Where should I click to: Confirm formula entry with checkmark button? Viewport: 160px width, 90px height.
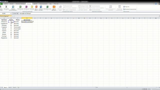(16, 13)
